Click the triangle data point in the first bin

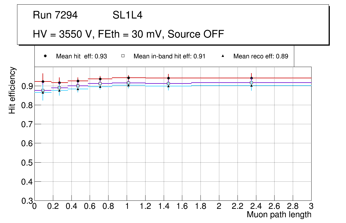(x=43, y=92)
